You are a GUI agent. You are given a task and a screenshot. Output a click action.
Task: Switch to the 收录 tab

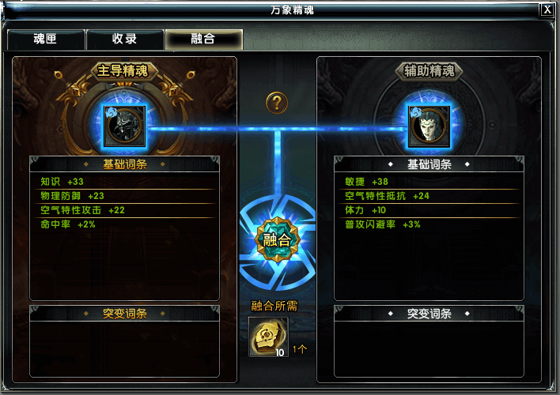coord(125,39)
